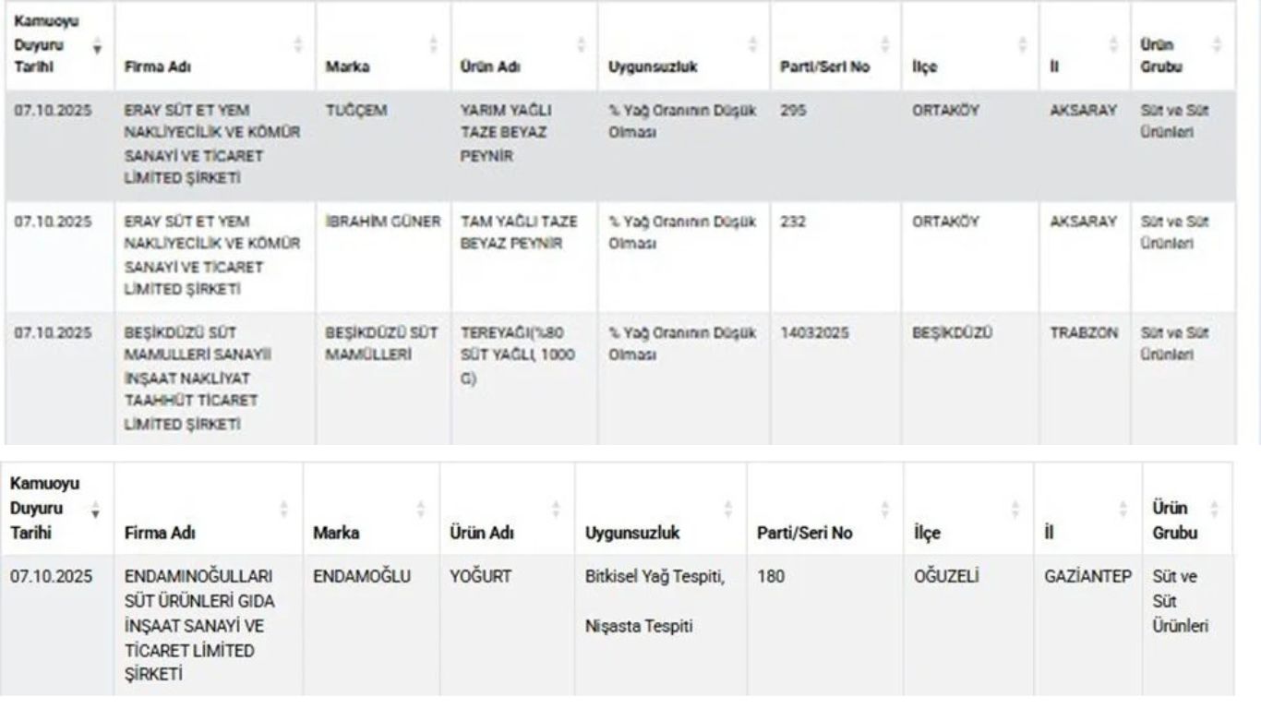Click the TUĞÇEM brand cell
Screen dimensions: 1261x709
coord(355,111)
